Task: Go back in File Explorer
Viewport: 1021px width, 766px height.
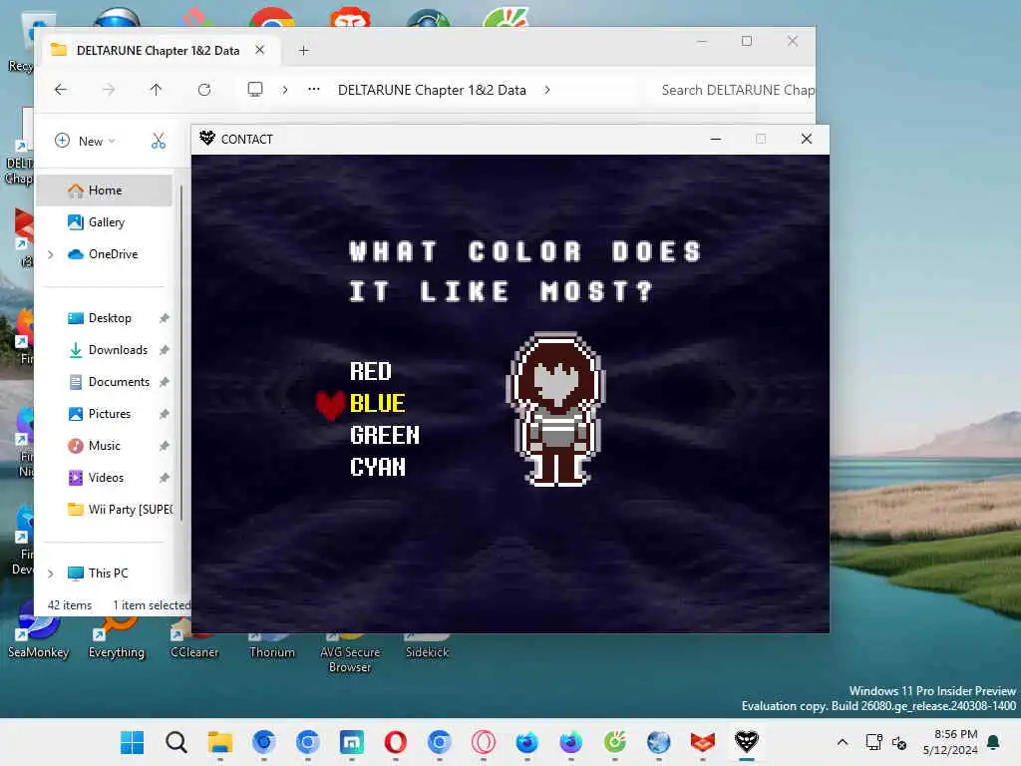Action: [x=61, y=90]
